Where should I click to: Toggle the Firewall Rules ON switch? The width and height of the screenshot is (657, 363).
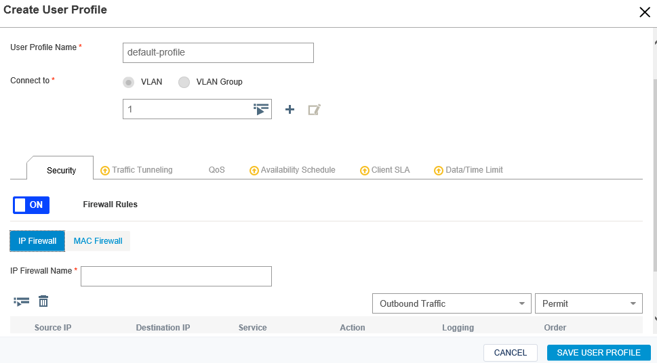(31, 205)
